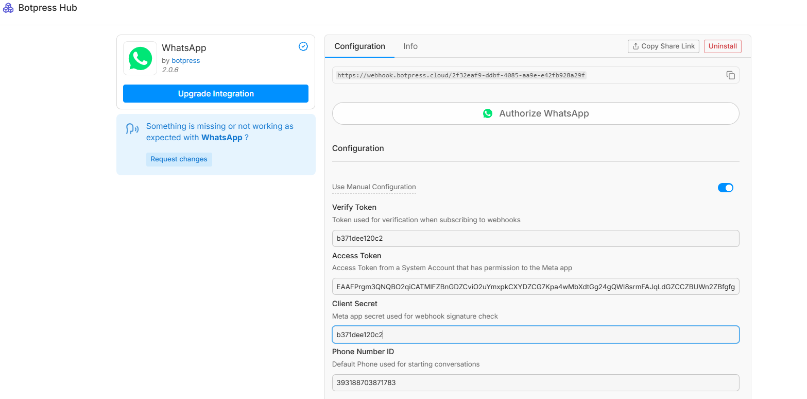Click the version number 2.0.6
807x399 pixels.
click(170, 70)
